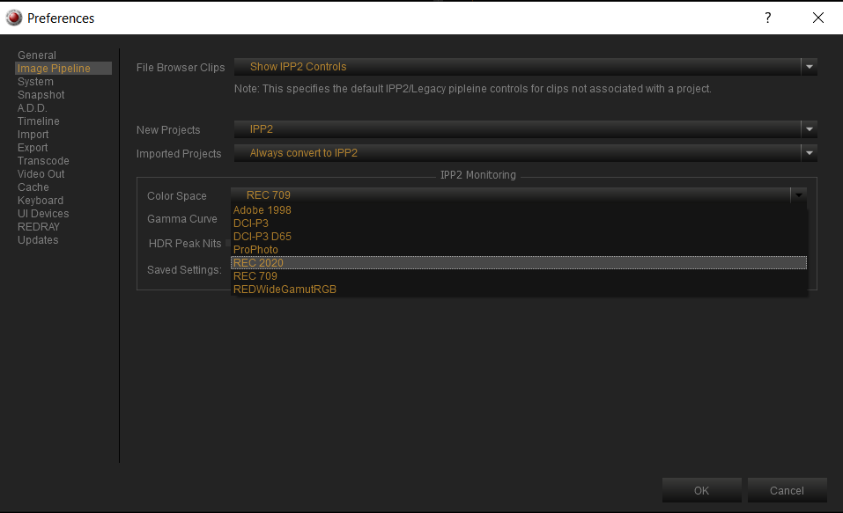Image resolution: width=843 pixels, height=513 pixels.
Task: Open the UI Devices preferences
Action: [x=43, y=213]
